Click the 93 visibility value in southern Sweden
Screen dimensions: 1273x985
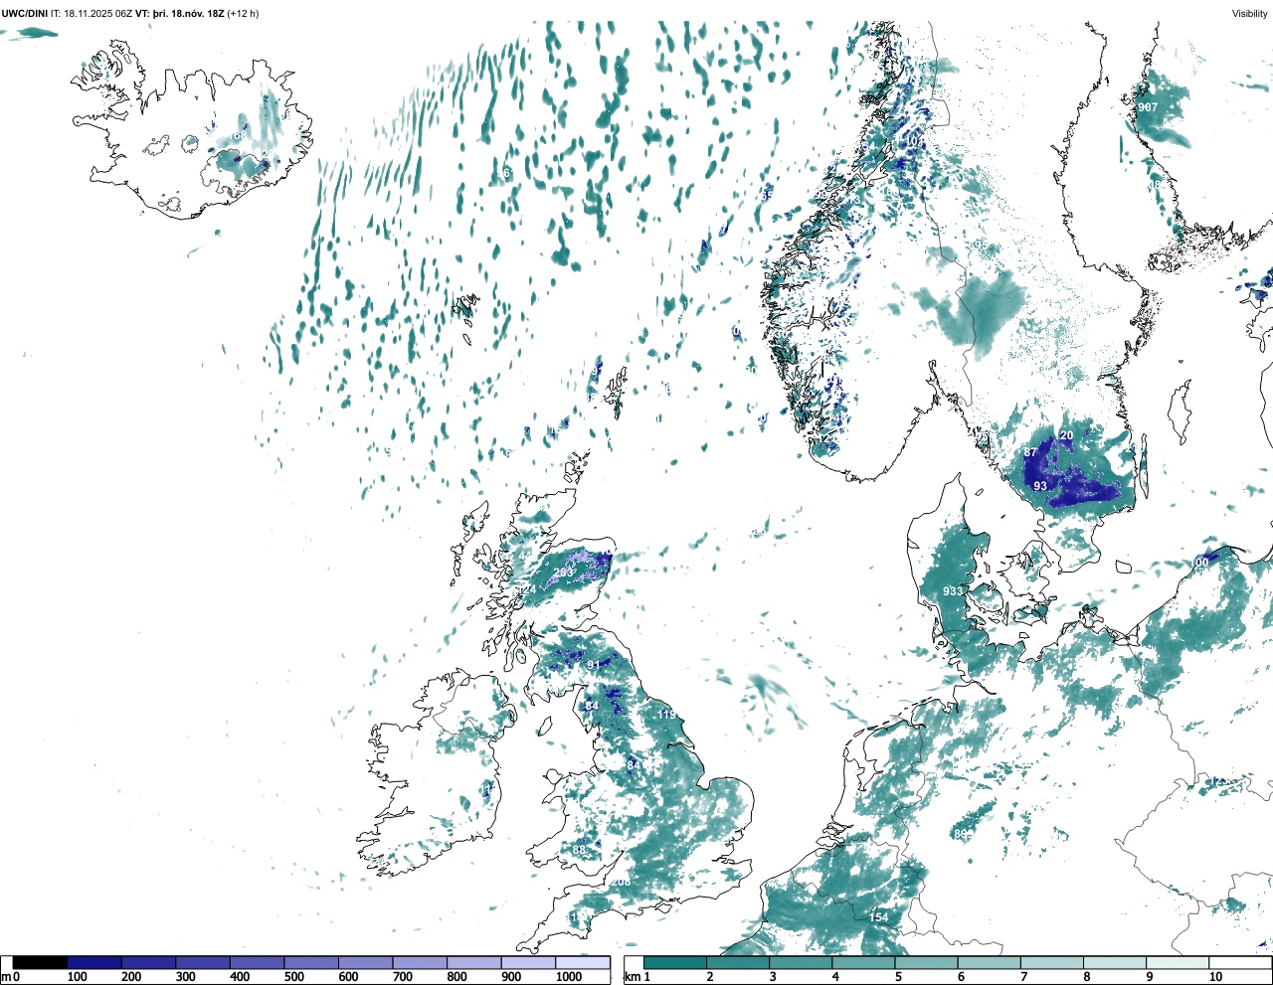[x=1040, y=486]
